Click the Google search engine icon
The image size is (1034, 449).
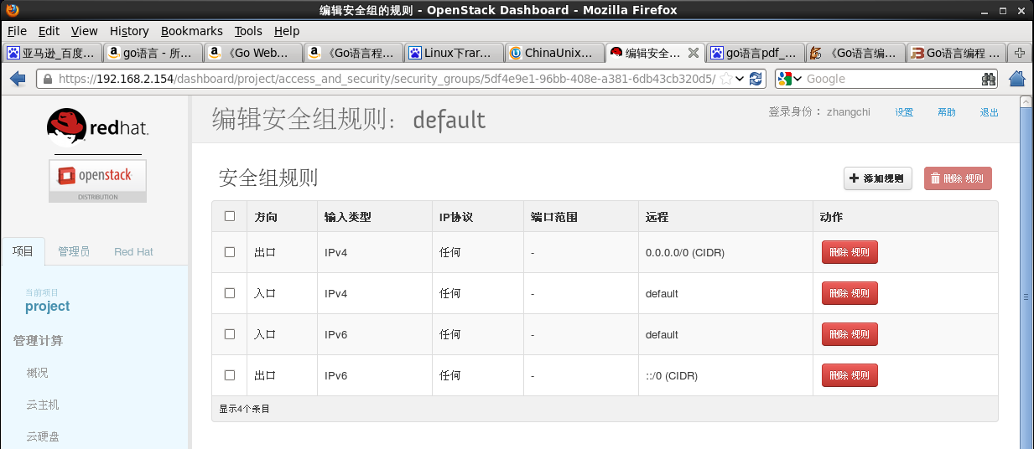tap(784, 79)
